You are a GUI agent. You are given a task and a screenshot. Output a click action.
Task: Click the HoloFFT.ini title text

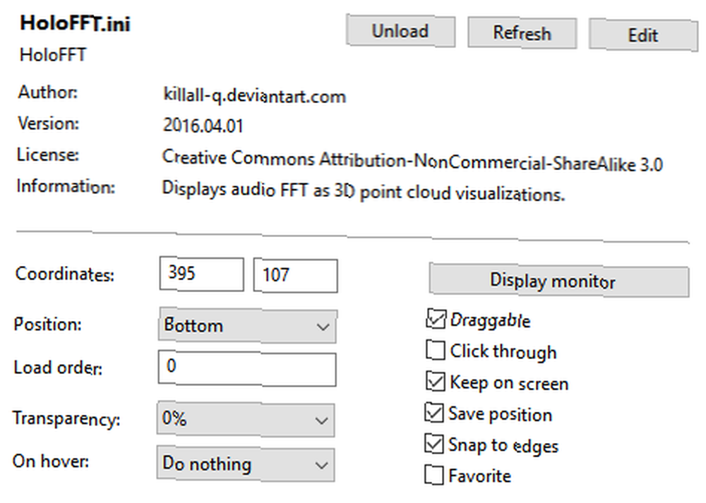tap(76, 23)
